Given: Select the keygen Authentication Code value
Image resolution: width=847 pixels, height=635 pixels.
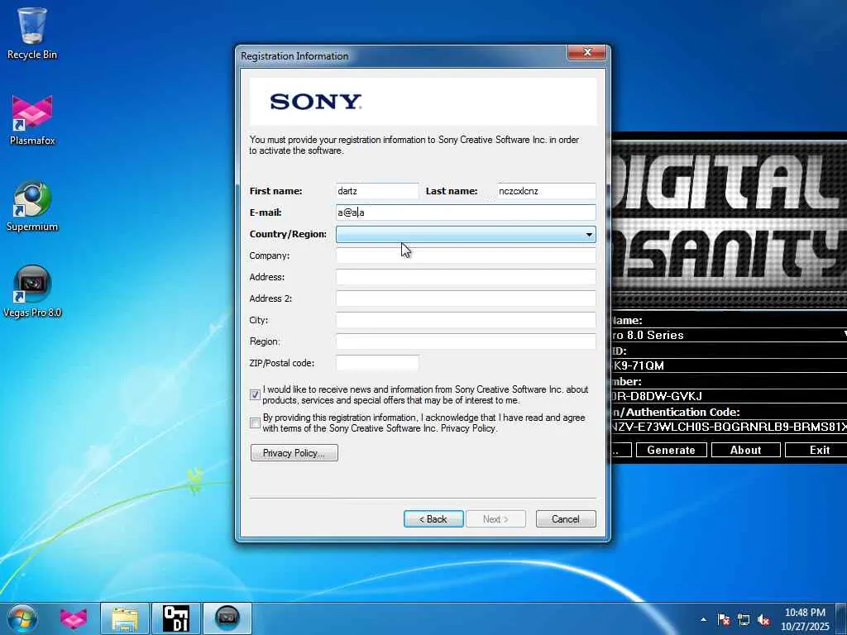Looking at the screenshot, I should tap(730, 427).
